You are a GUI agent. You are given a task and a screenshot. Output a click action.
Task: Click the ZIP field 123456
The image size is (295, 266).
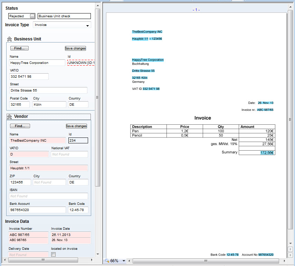pyautogui.click(x=20, y=182)
